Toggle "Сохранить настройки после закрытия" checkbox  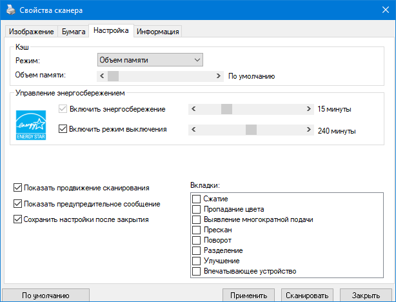coord(17,219)
